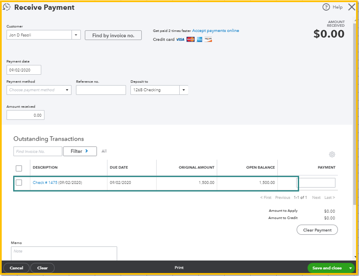Screen dimensions: 359x276
Task: Click the Help question mark icon
Action: pos(326,7)
